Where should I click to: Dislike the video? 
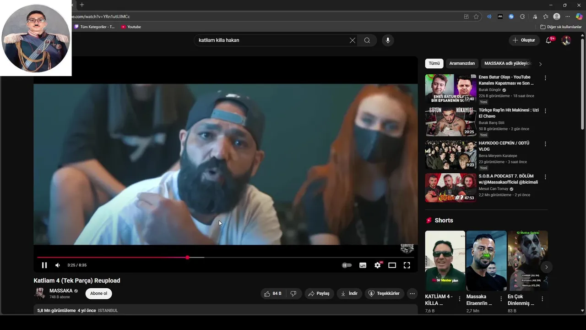pyautogui.click(x=293, y=293)
